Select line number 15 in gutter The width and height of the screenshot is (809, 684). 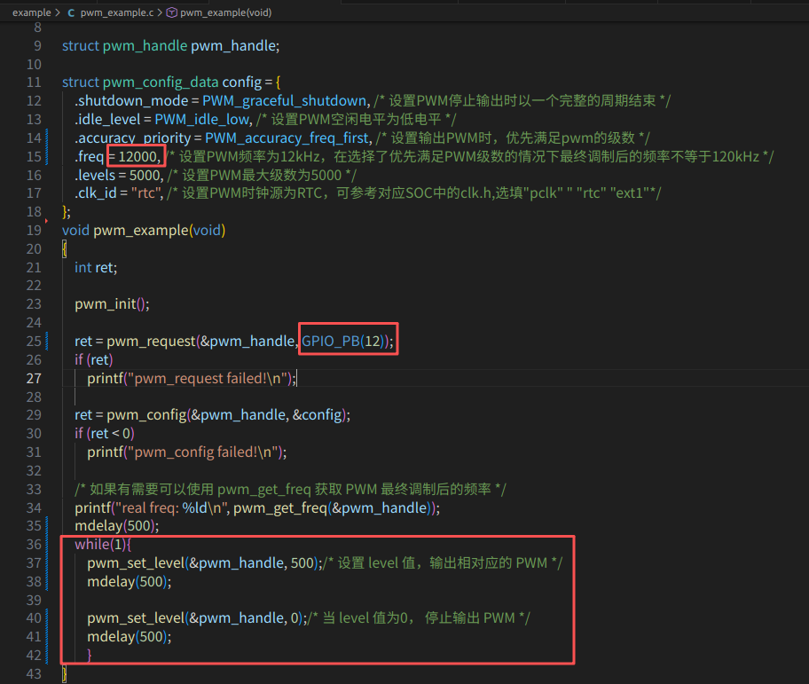pyautogui.click(x=34, y=156)
